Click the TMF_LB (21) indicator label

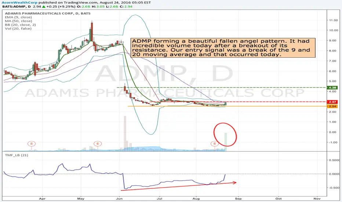tap(17, 155)
